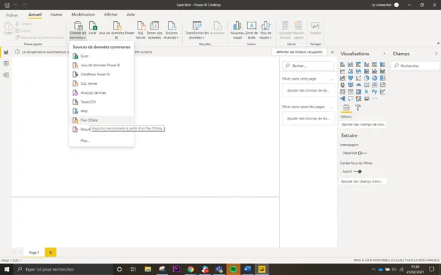Open the Insérer ribbon tab
Image resolution: width=441 pixels, height=275 pixels.
click(57, 15)
